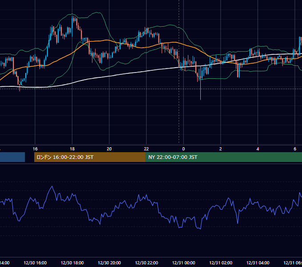Click the highest candle at 18:00
Image resolution: width=302 pixels, height=267 pixels.
coord(72,25)
